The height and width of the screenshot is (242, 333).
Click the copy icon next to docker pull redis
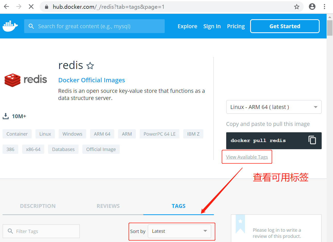pos(312,140)
